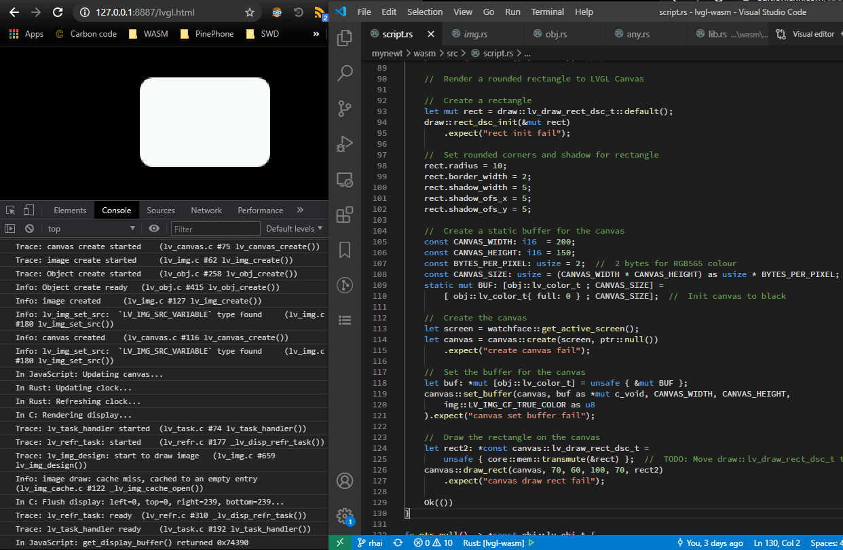The image size is (843, 550).
Task: Click the Manage gear icon
Action: tap(345, 515)
